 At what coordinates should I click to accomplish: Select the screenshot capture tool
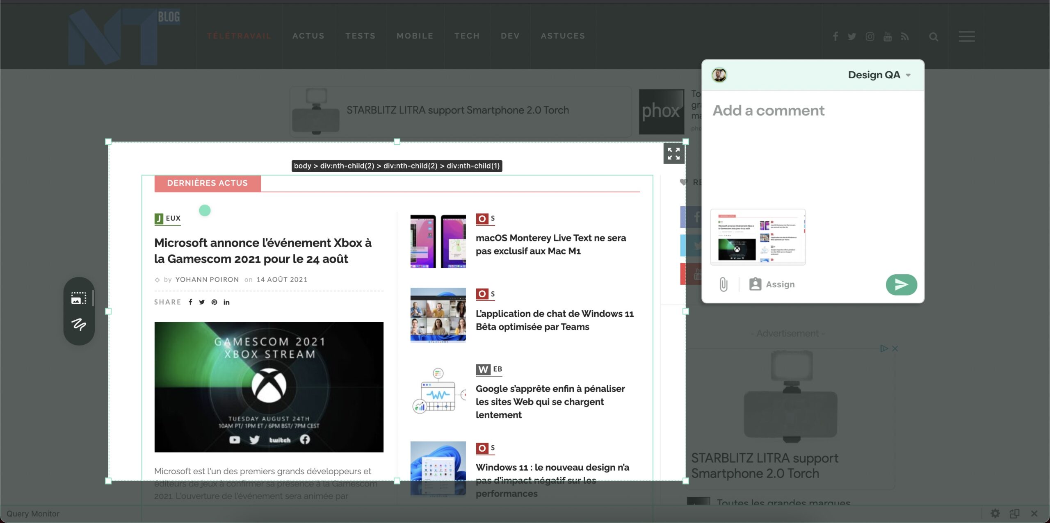pos(78,298)
